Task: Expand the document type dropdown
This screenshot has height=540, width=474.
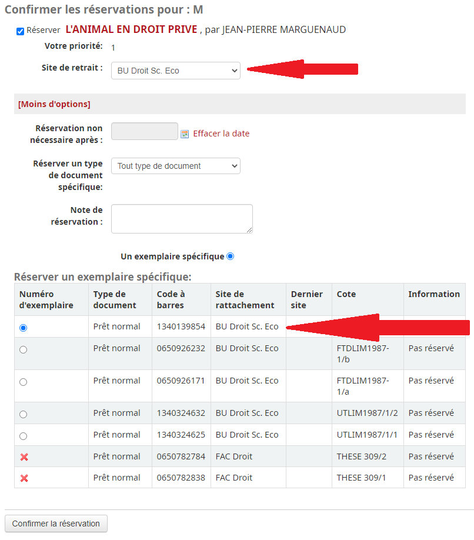Action: 175,166
